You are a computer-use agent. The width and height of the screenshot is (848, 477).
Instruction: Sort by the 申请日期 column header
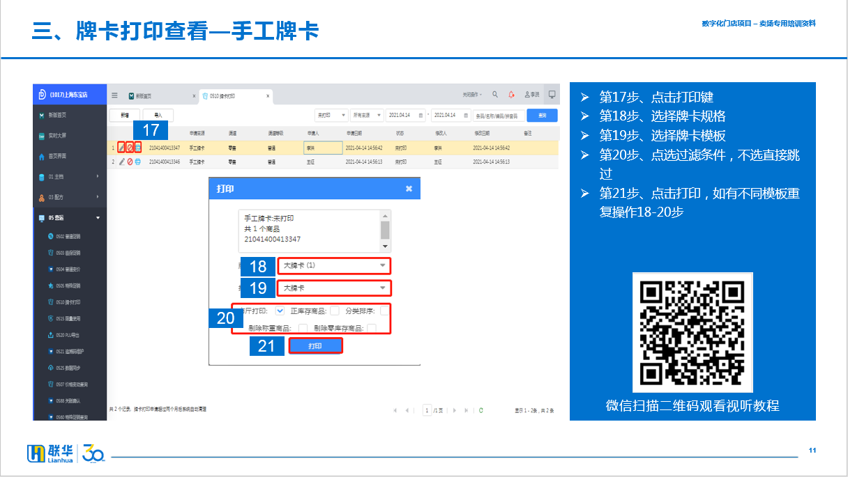point(354,133)
